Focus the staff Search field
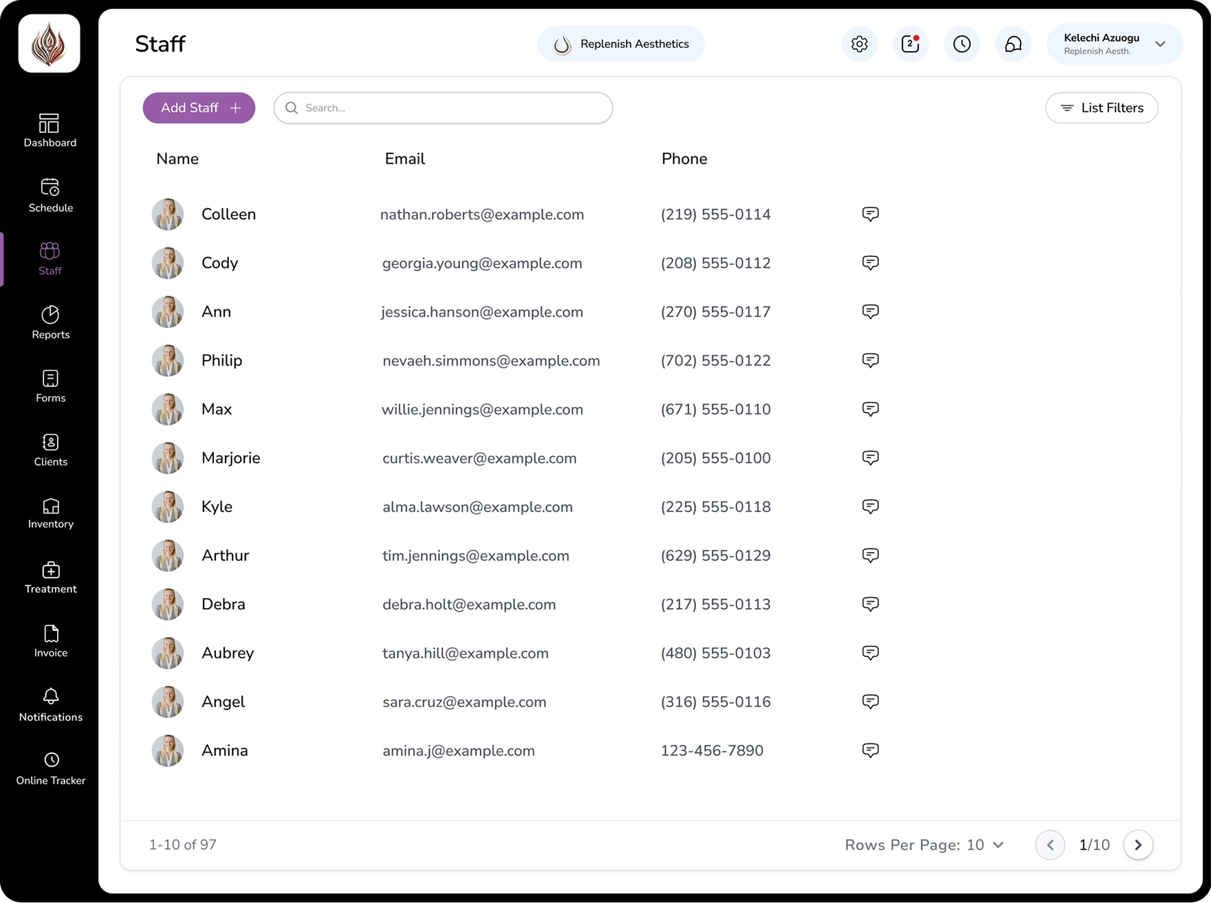Viewport: 1211px width, 903px height. coord(443,108)
